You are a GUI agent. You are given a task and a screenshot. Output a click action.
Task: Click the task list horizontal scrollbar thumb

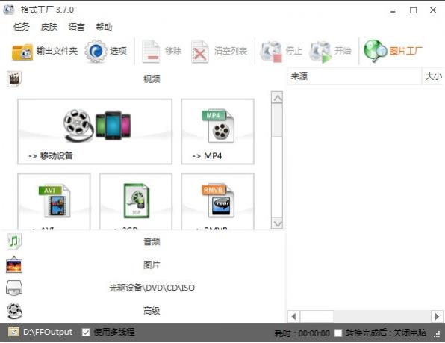317,316
